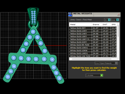Click the jump ring under the bail

pyautogui.click(x=33, y=25)
